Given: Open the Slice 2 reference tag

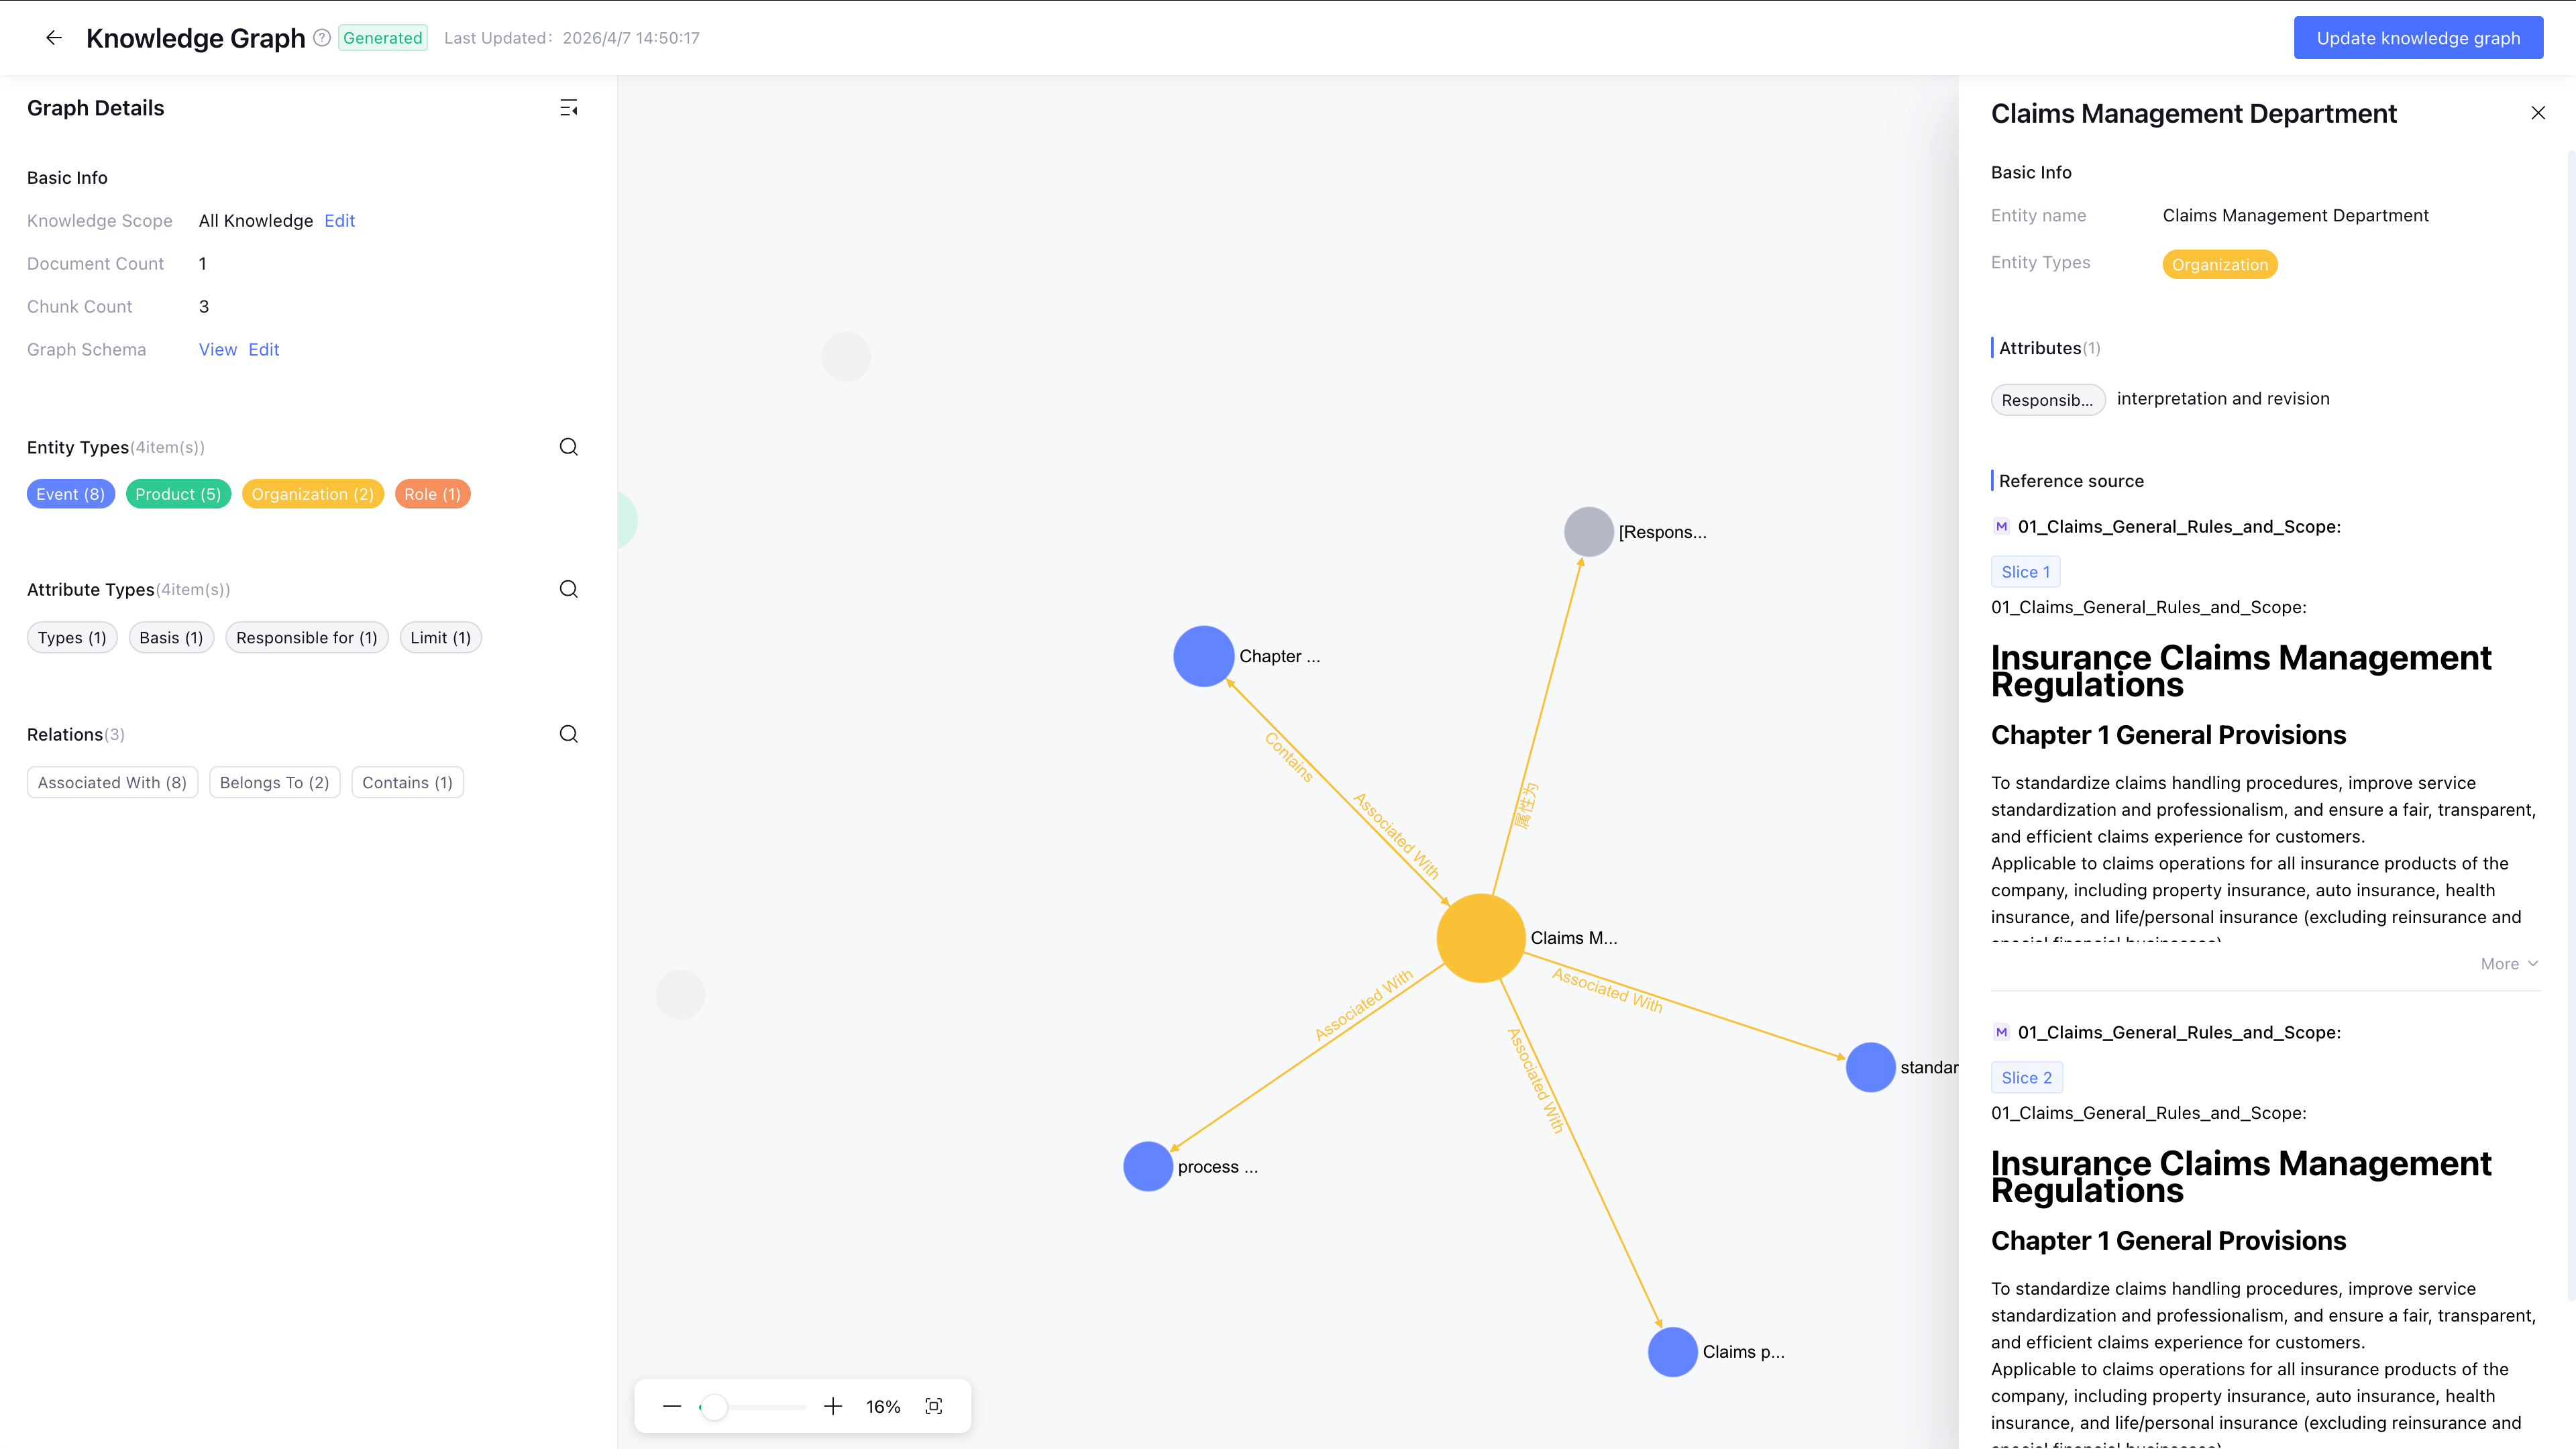Looking at the screenshot, I should pyautogui.click(x=2026, y=1077).
